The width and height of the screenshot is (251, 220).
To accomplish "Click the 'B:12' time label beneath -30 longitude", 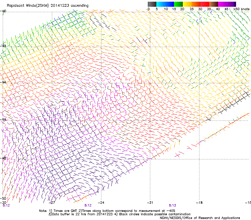I will 6,205.
